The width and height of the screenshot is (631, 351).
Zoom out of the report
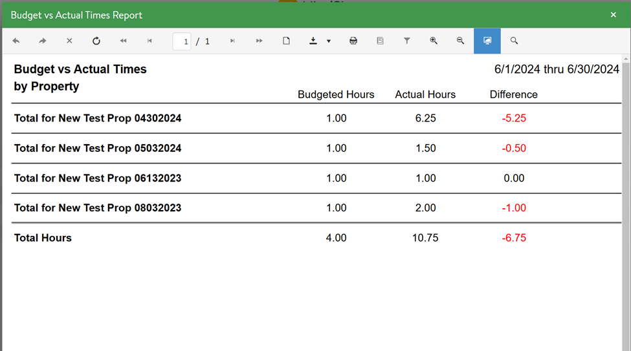coord(460,41)
